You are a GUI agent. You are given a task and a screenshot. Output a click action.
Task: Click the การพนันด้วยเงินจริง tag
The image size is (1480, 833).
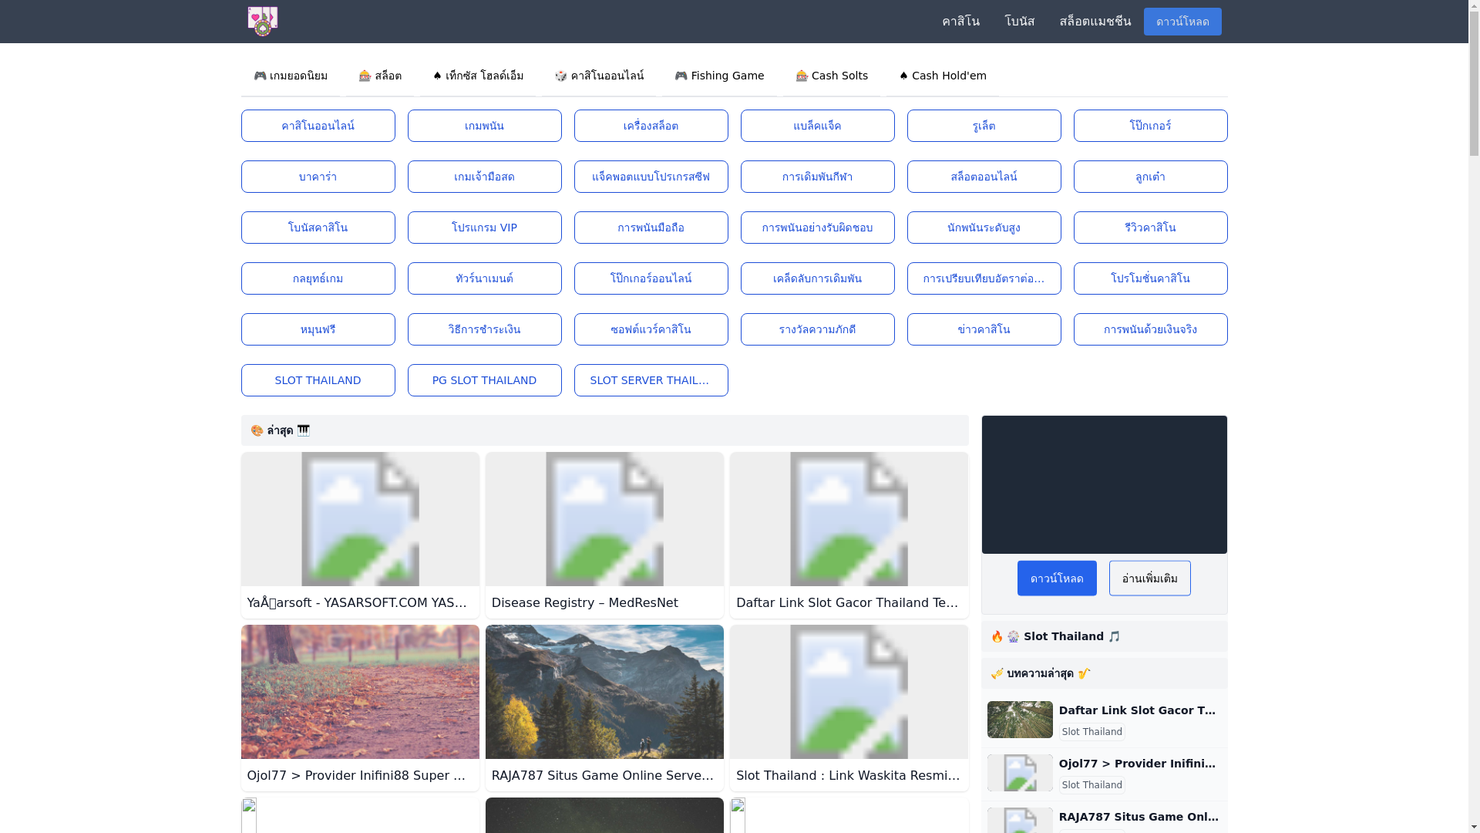pyautogui.click(x=1151, y=329)
